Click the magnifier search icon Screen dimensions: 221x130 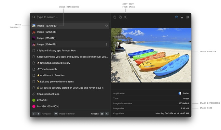coord(34,17)
